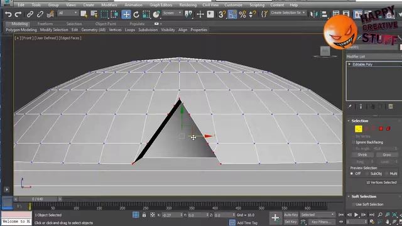Open Select by Name list icon

[94, 14]
